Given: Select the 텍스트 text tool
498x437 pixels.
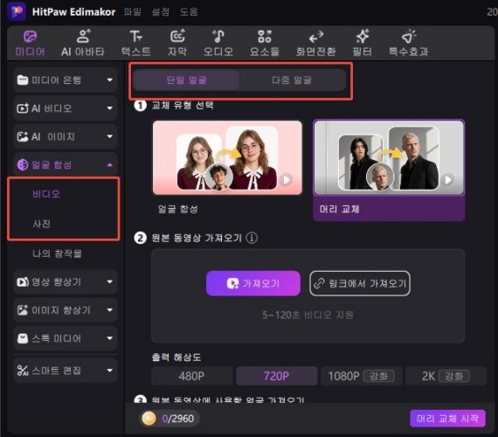Looking at the screenshot, I should click(x=136, y=44).
